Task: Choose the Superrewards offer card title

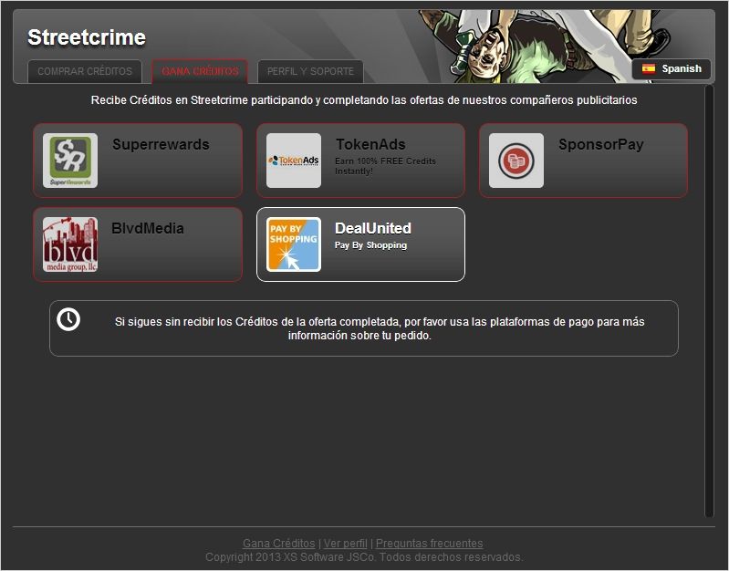Action: [161, 145]
